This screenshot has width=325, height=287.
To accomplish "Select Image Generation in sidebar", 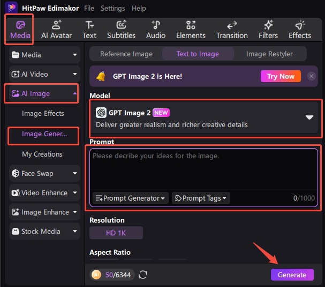I will (x=44, y=134).
